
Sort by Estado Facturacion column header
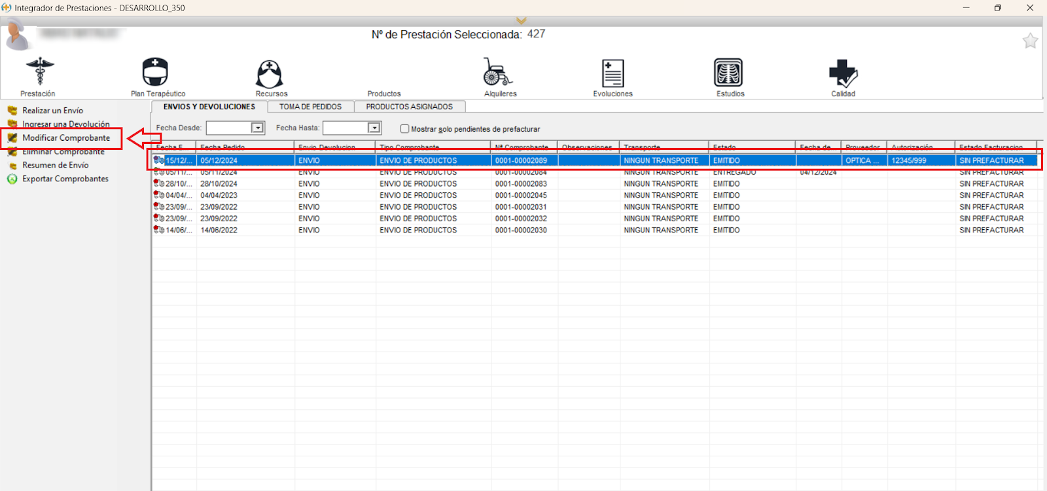pos(996,147)
